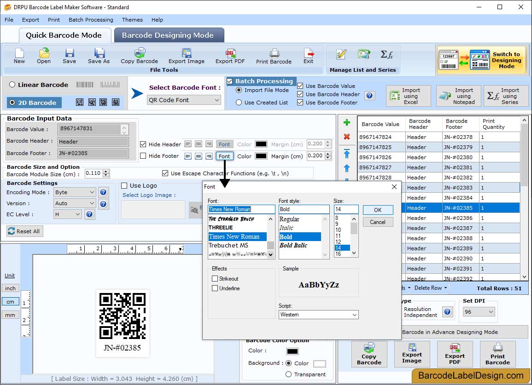
Task: Open the Script dropdown in Font dialog
Action: point(319,315)
